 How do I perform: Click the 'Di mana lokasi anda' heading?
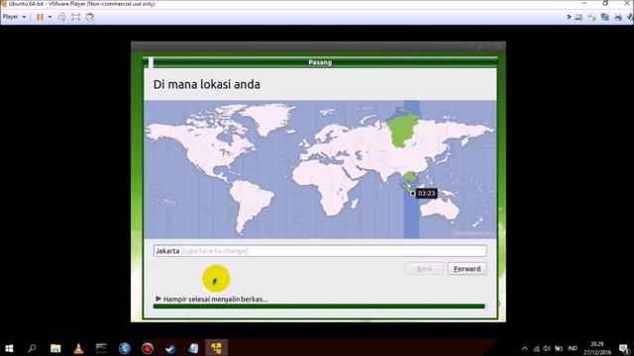pyautogui.click(x=207, y=84)
